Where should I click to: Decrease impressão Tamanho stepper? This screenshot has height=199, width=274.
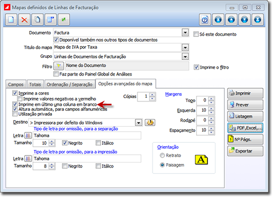52,168
